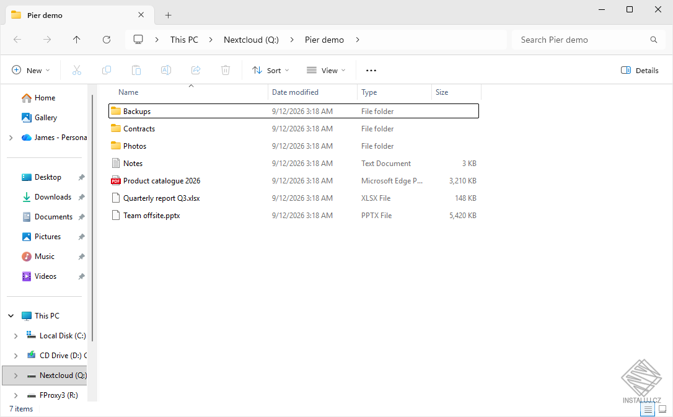This screenshot has width=673, height=417.
Task: Go forward with the right arrow
Action: [47, 40]
